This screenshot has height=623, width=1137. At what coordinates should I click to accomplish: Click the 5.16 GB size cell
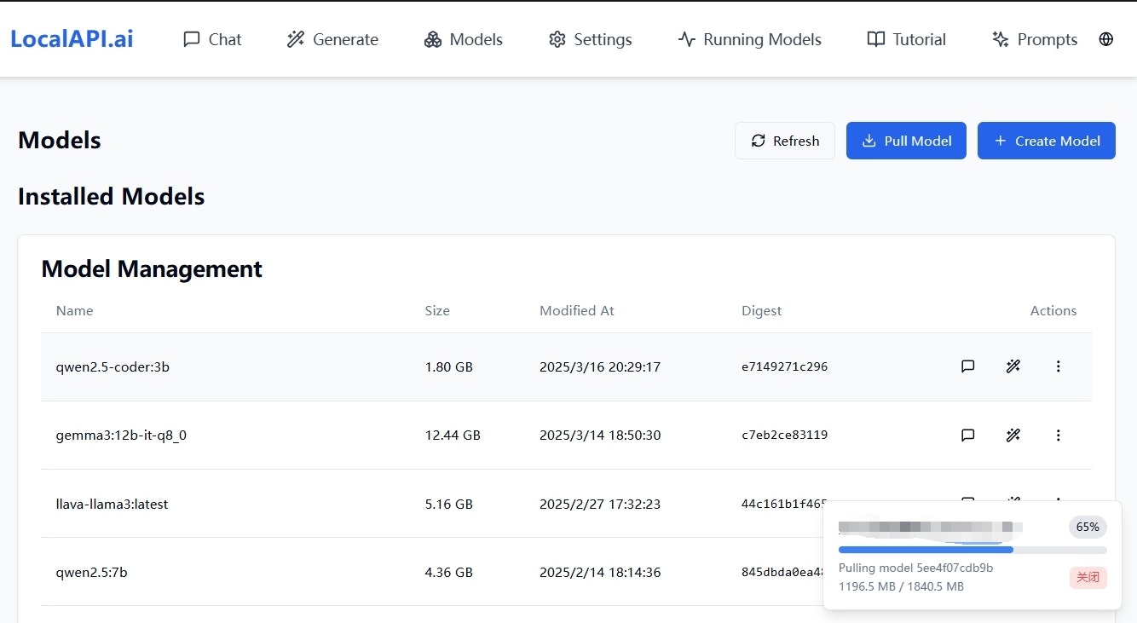tap(449, 504)
